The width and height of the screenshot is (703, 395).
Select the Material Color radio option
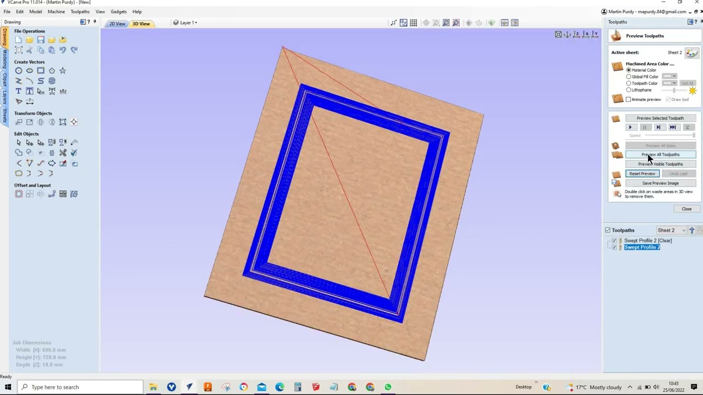[x=629, y=70]
